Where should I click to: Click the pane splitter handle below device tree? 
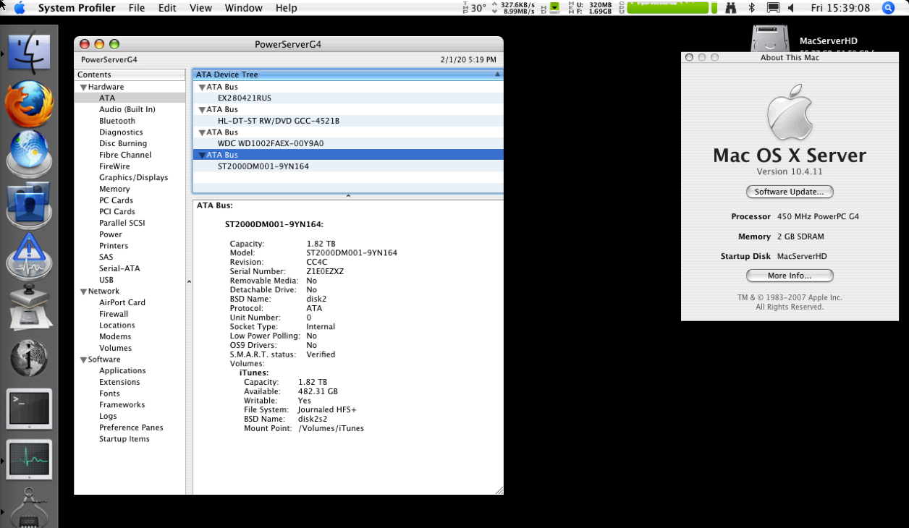point(348,196)
